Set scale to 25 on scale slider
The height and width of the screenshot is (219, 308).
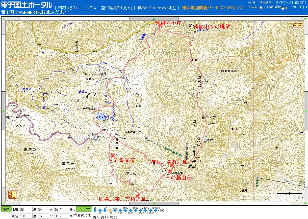tap(95, 210)
